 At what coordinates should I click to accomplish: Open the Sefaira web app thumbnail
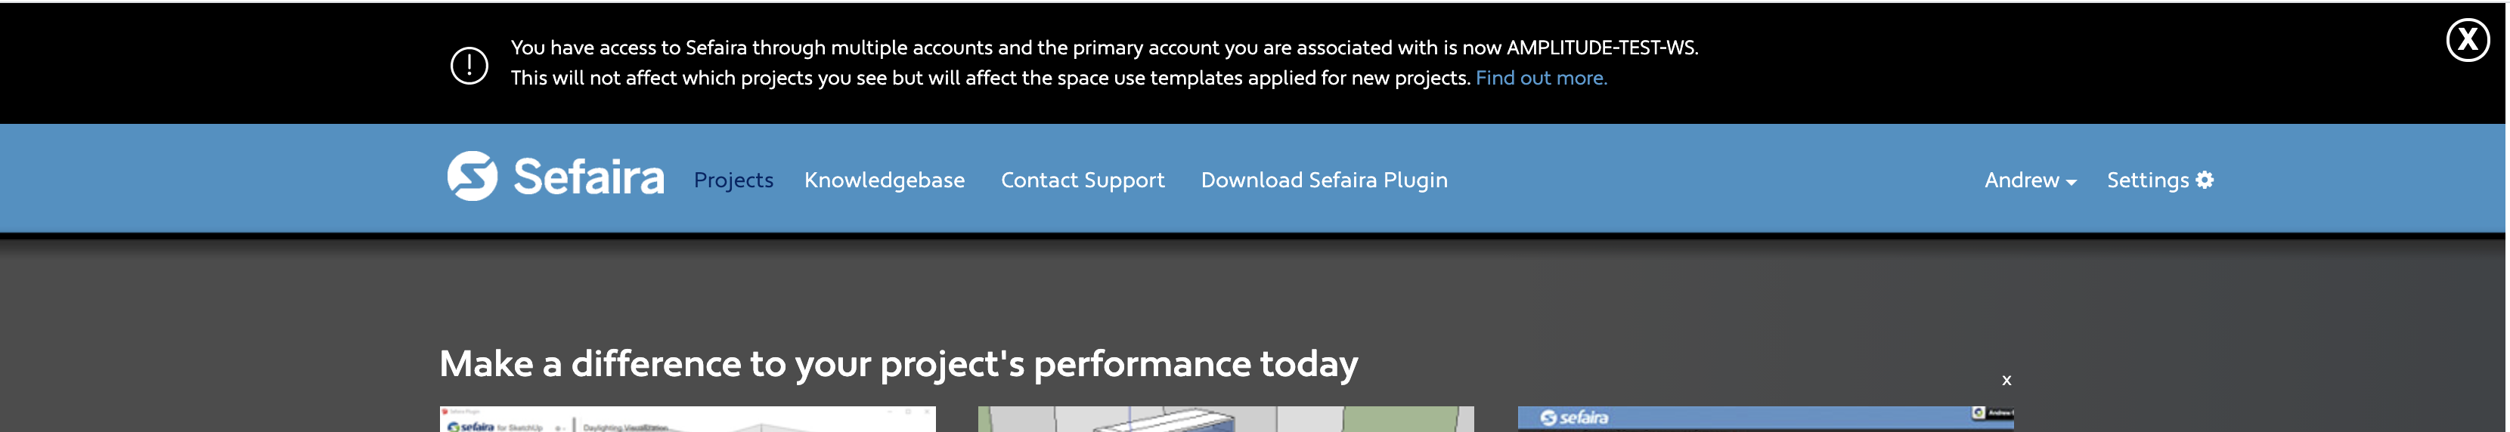pyautogui.click(x=1765, y=419)
